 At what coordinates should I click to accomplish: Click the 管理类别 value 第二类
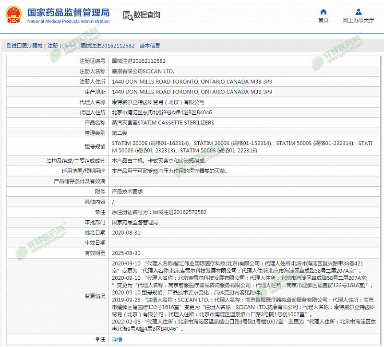coord(120,133)
